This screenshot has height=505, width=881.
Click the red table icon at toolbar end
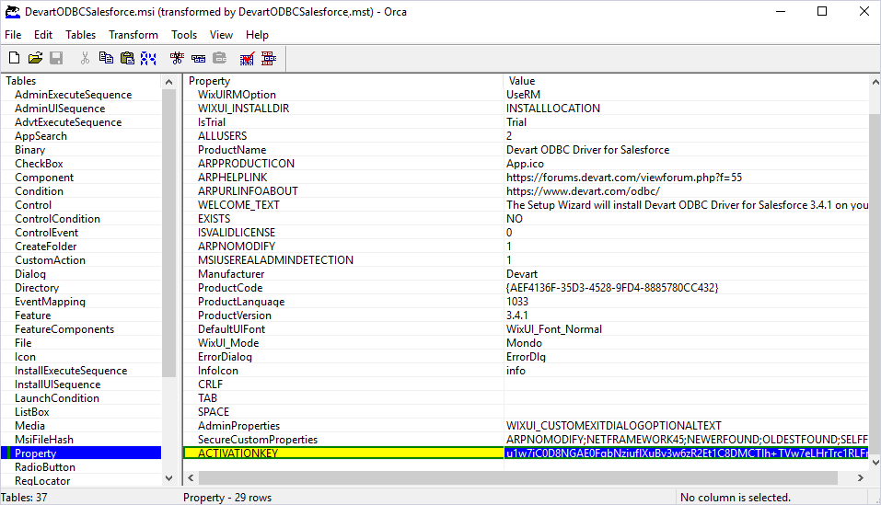(x=268, y=58)
